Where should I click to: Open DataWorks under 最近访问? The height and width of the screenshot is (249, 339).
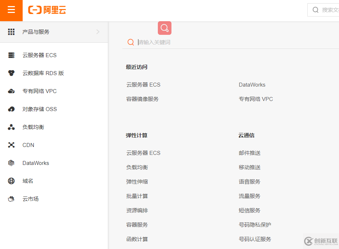pyautogui.click(x=252, y=85)
